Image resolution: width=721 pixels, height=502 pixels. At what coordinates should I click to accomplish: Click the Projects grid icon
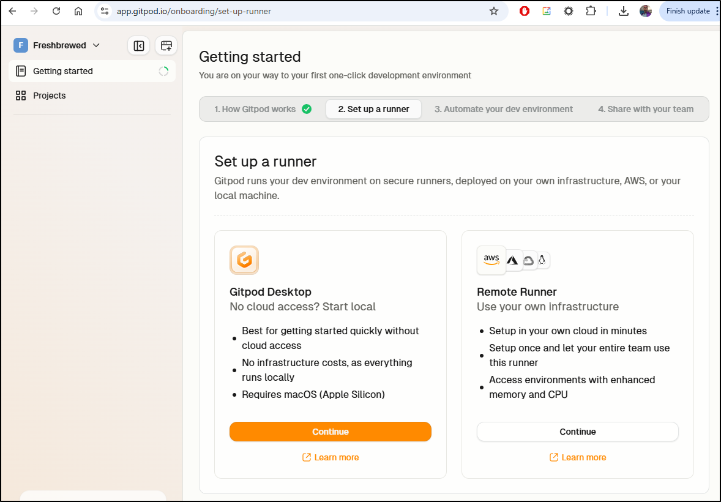21,96
